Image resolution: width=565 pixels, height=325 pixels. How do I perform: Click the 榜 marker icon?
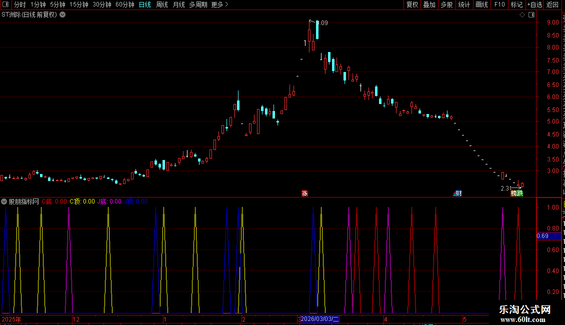(514, 193)
